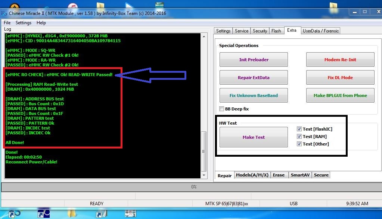
Task: Click the Chinese Miracle II title bar icon
Action: tap(4, 14)
